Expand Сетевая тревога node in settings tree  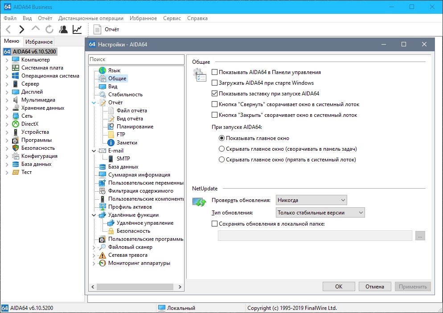(94, 255)
